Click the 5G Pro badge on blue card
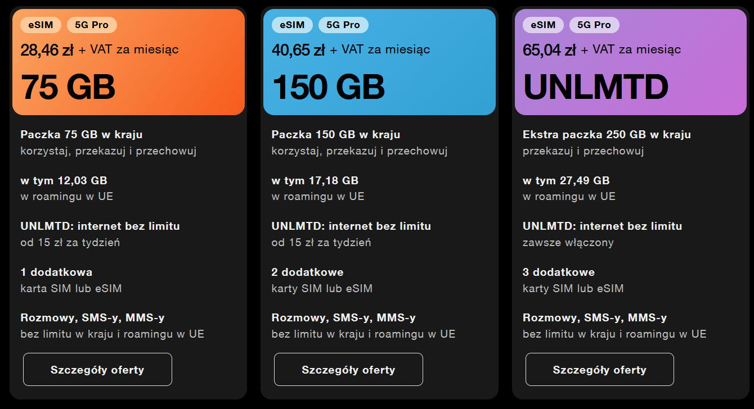 343,25
